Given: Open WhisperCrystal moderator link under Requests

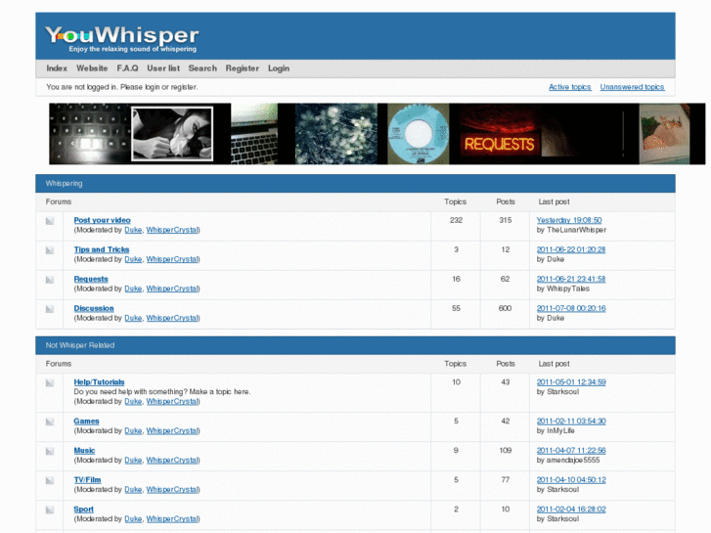Looking at the screenshot, I should [x=172, y=289].
